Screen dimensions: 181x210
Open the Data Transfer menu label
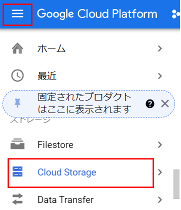(x=65, y=199)
